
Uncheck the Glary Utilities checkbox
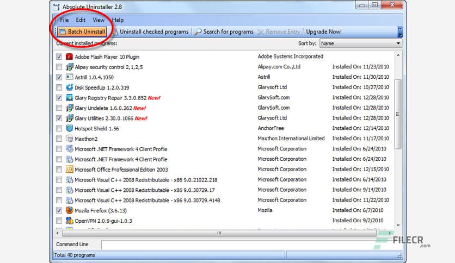(59, 118)
